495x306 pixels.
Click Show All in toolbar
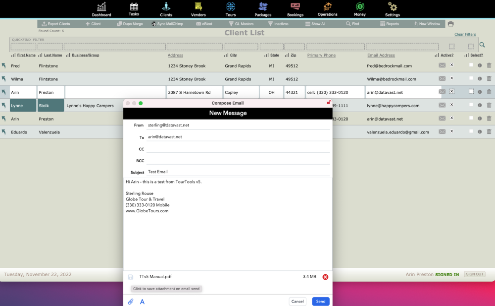pos(315,24)
